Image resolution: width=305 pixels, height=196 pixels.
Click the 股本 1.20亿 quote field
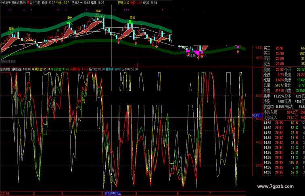[x=295, y=96]
